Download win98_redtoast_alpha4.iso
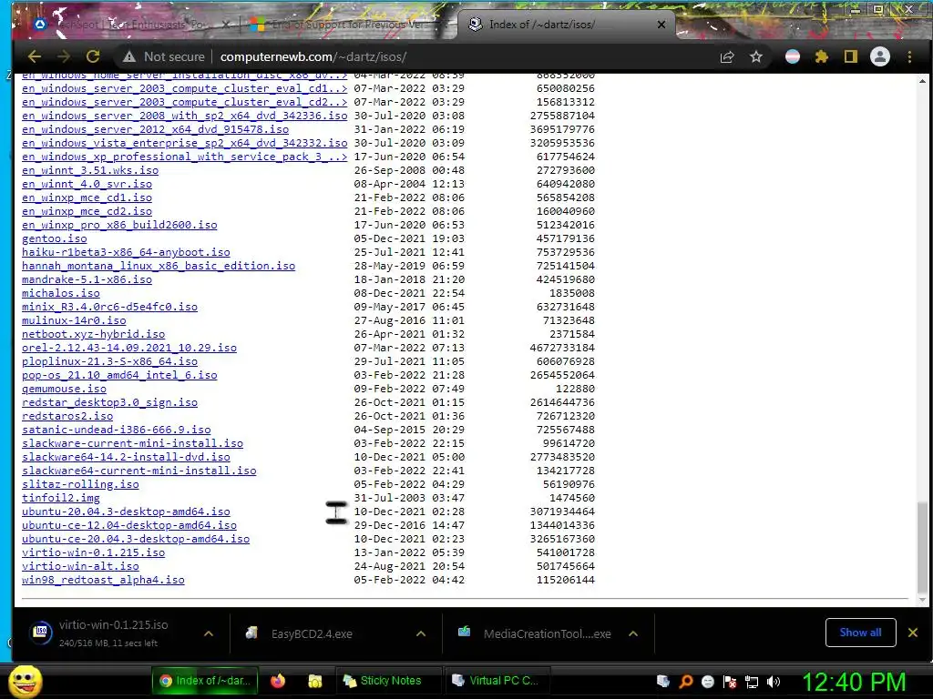The height and width of the screenshot is (699, 933). coord(103,581)
